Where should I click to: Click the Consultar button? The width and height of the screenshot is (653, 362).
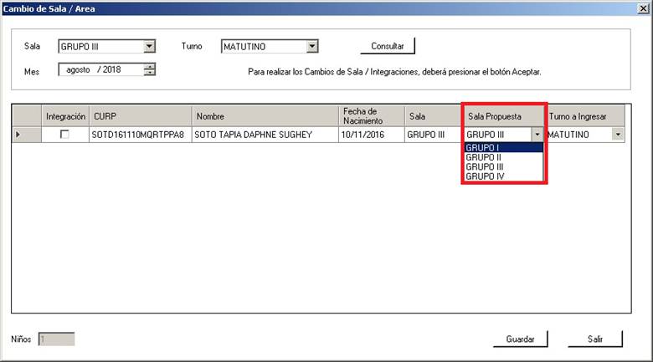(388, 47)
